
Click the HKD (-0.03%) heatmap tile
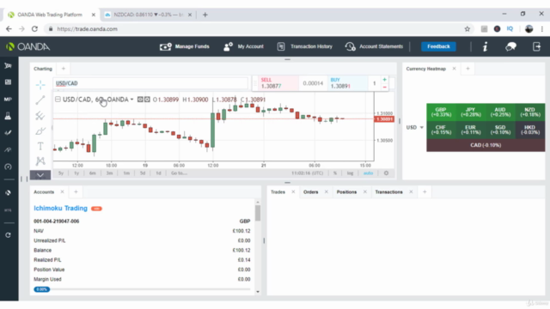(530, 130)
